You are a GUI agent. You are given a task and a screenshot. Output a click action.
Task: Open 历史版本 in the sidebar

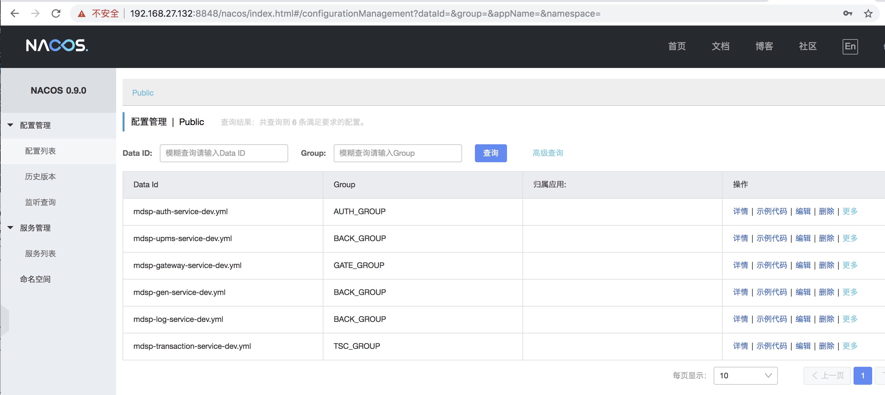tap(40, 176)
